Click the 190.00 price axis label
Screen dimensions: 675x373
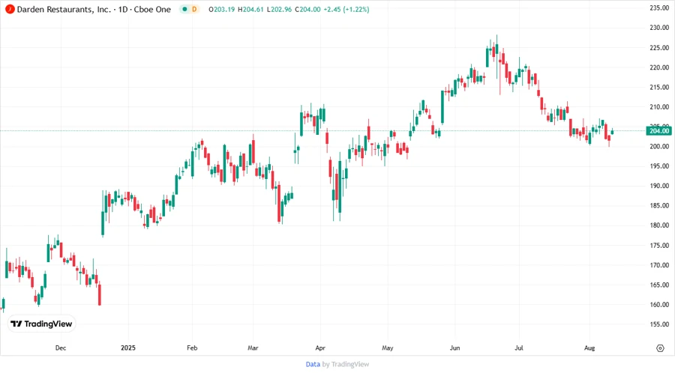(659, 186)
